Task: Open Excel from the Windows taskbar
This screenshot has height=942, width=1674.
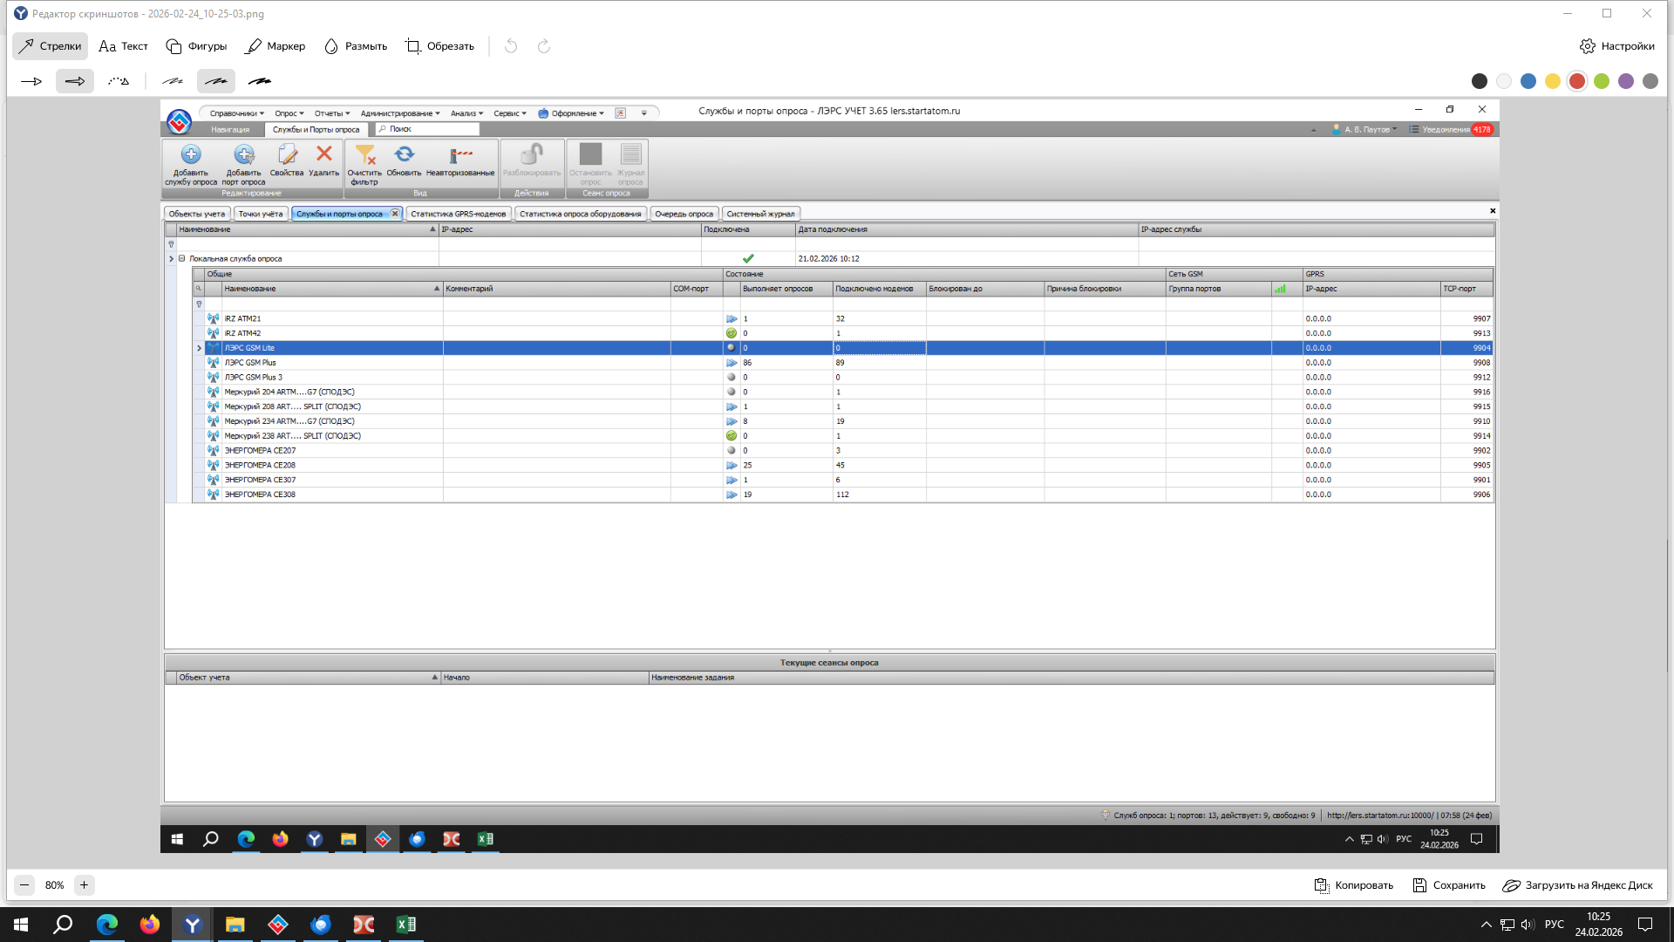Action: [406, 925]
